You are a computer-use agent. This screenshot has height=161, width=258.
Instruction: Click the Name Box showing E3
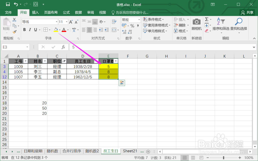14,47
